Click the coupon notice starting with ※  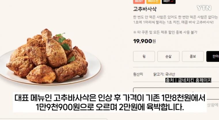coord(165,32)
